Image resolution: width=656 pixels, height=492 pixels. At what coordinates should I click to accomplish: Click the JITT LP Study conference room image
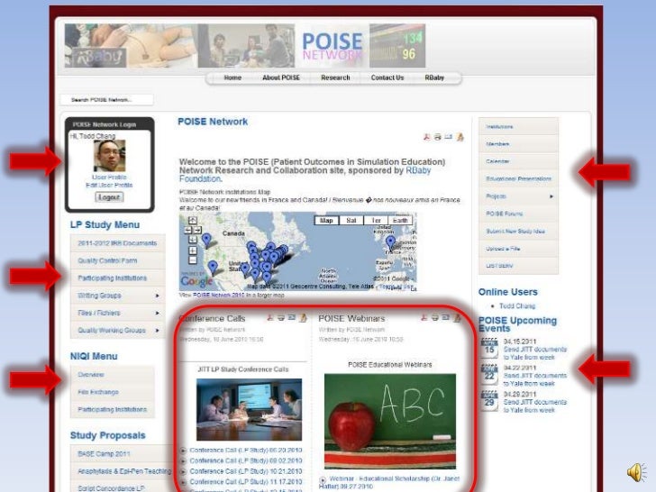(x=249, y=410)
